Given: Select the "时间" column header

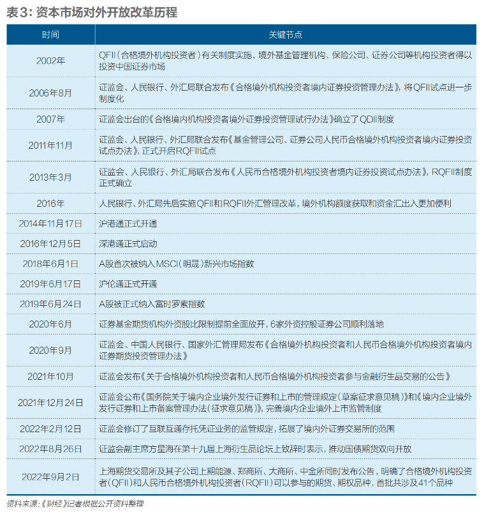Looking at the screenshot, I should click(x=50, y=34).
